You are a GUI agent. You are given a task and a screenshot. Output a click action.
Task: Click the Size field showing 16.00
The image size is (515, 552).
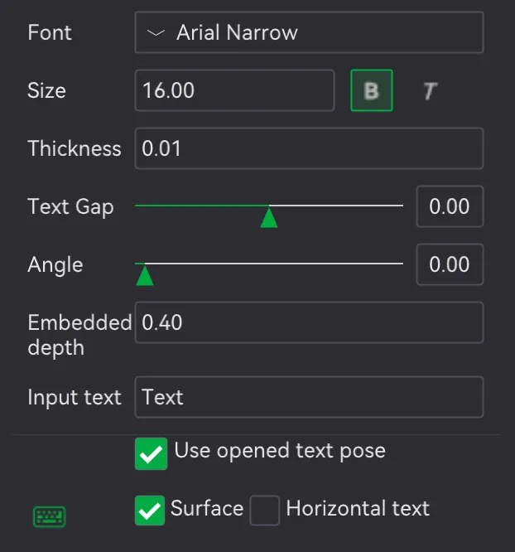(x=234, y=90)
